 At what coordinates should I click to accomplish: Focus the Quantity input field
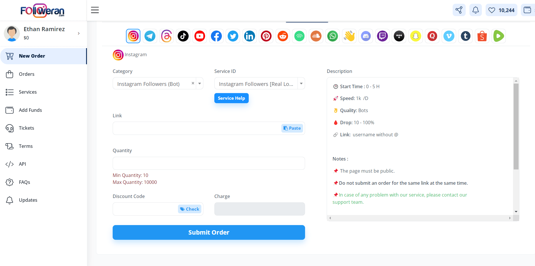click(209, 163)
